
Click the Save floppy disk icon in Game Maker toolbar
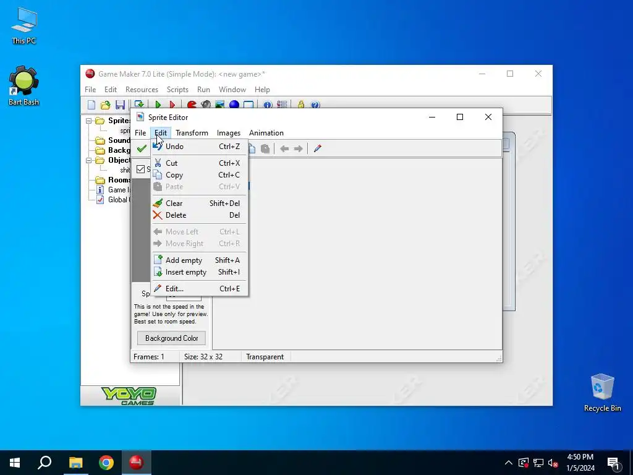tap(120, 105)
